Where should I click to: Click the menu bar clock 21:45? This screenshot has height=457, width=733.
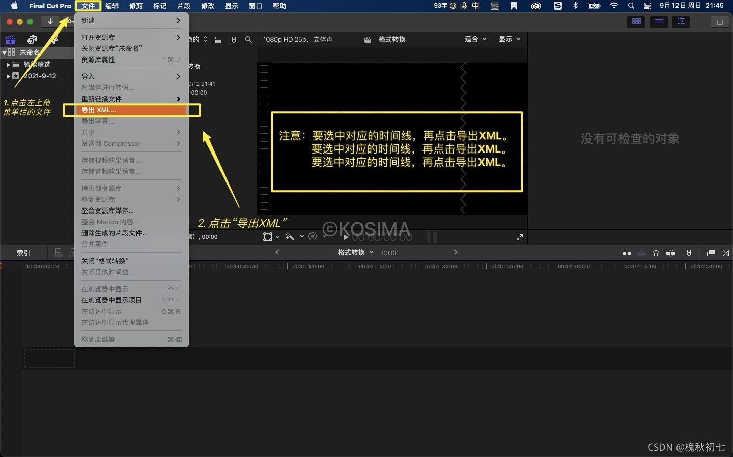[714, 6]
